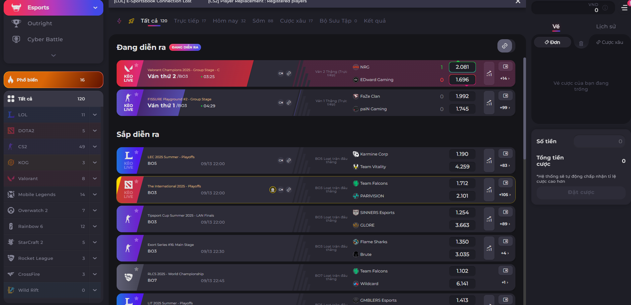This screenshot has height=305, width=631.
Task: Favorite the Tipsport Cup match star
Action: pyautogui.click(x=136, y=211)
